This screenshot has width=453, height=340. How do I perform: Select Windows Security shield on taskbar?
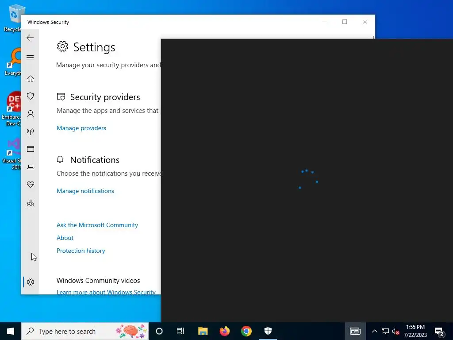pyautogui.click(x=268, y=331)
